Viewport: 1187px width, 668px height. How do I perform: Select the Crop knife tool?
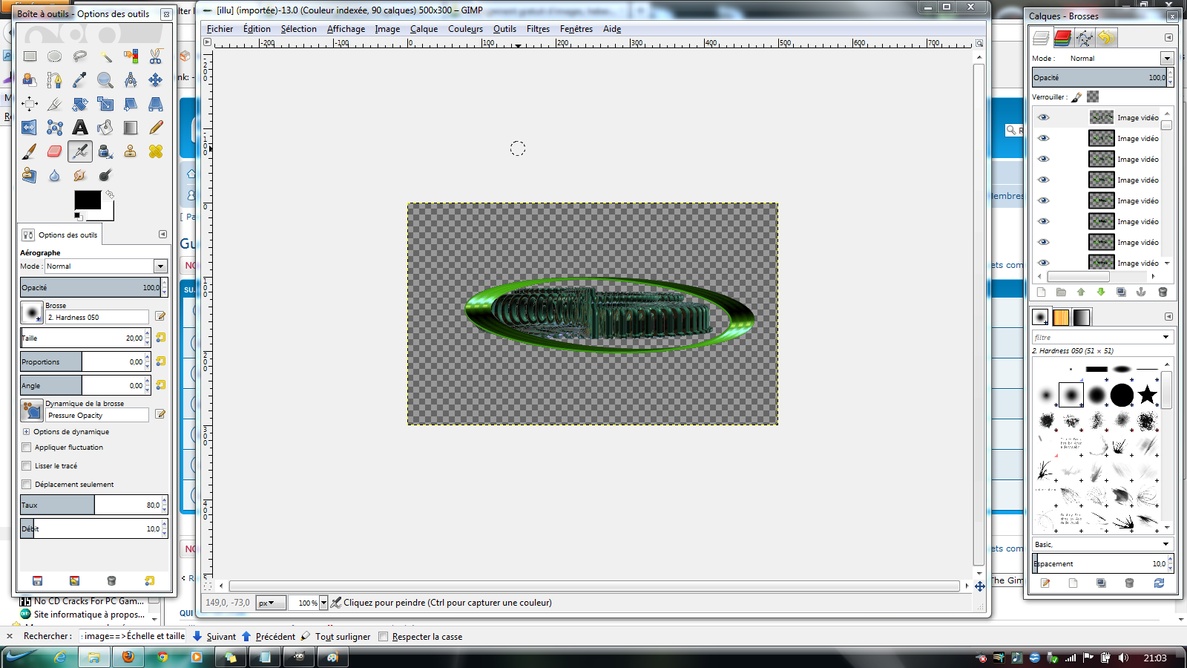(55, 104)
